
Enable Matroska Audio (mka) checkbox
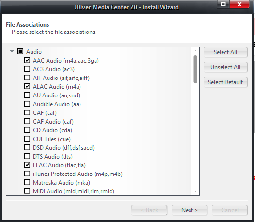(27, 182)
